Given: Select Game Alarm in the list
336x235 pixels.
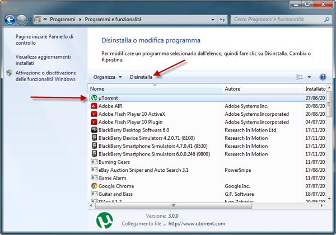Looking at the screenshot, I should [113, 178].
